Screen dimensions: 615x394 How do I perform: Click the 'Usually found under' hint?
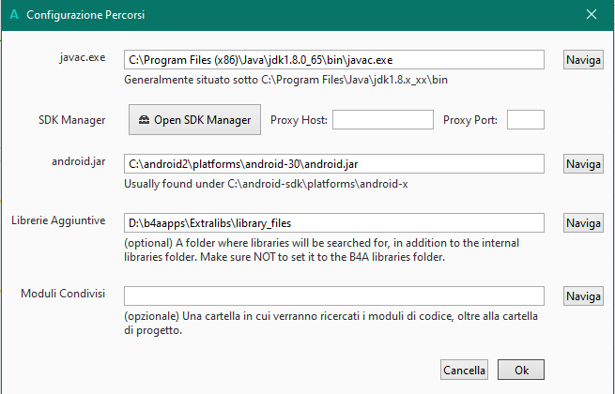[x=266, y=184]
